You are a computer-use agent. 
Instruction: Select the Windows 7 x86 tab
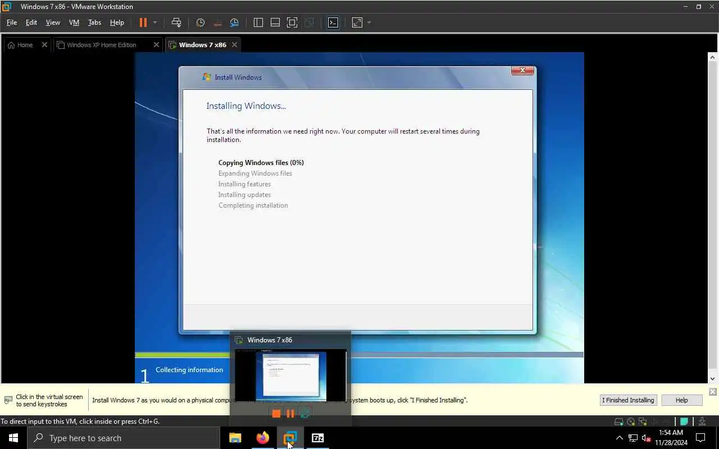coord(202,45)
